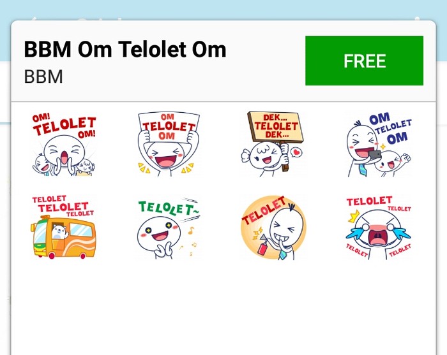
Task: Tap the red heart speech bubble on the sign sticker
Action: click(x=297, y=152)
